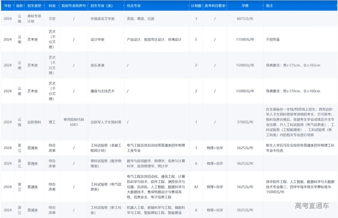Click the sort icon next to 计划数
338x218 pixels.
(202, 6)
